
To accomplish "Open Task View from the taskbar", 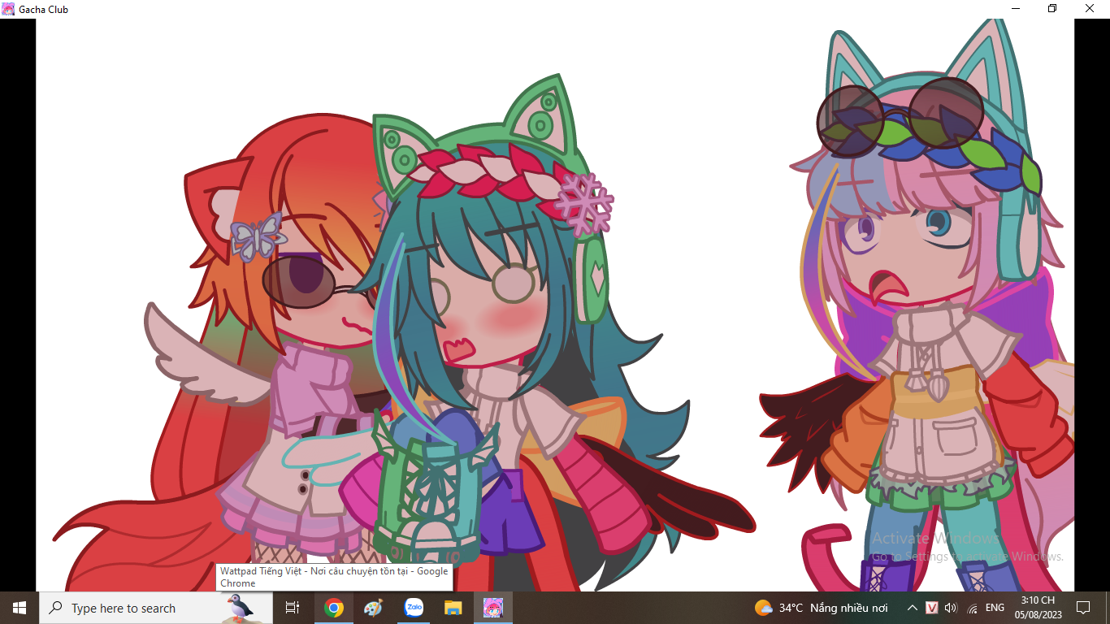I will (293, 608).
